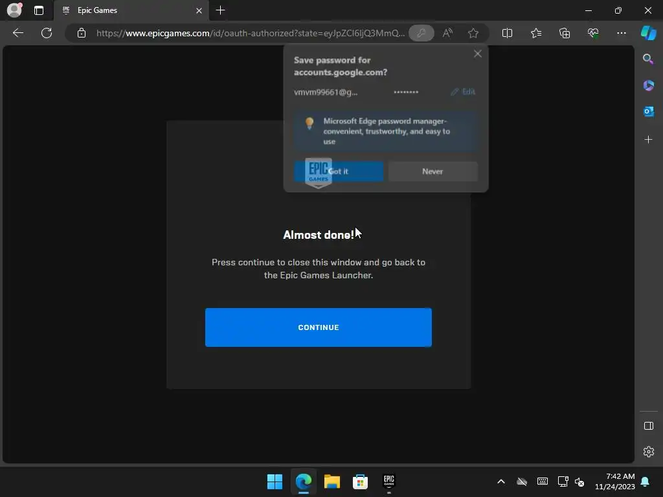Click the cloud sync tray icon
Image resolution: width=663 pixels, height=497 pixels.
click(522, 481)
